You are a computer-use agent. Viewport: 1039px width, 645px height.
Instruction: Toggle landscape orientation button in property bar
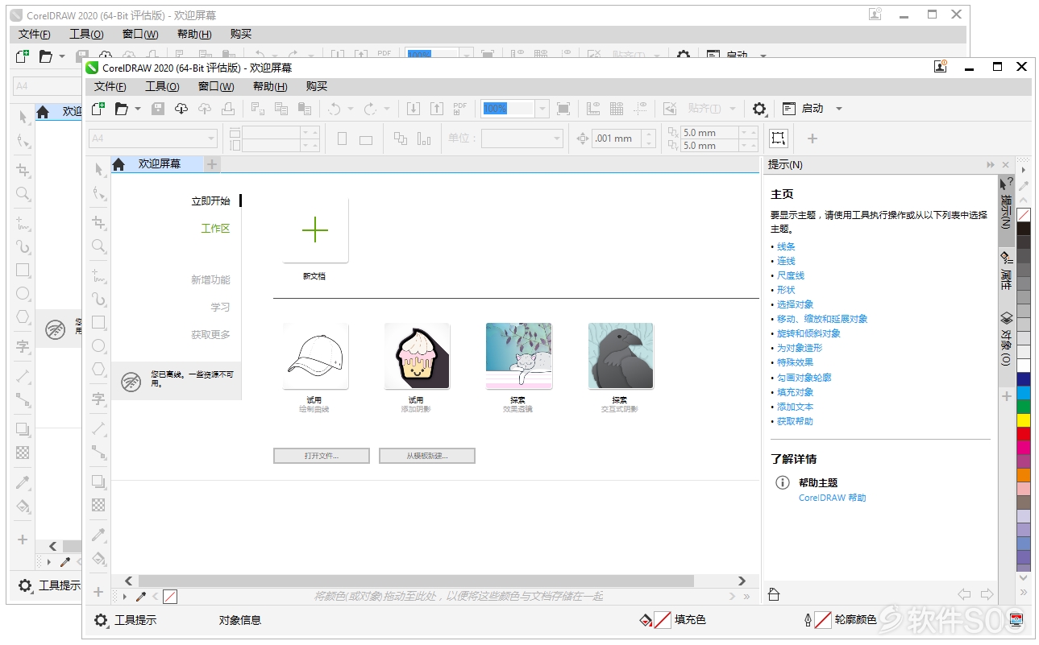[366, 139]
